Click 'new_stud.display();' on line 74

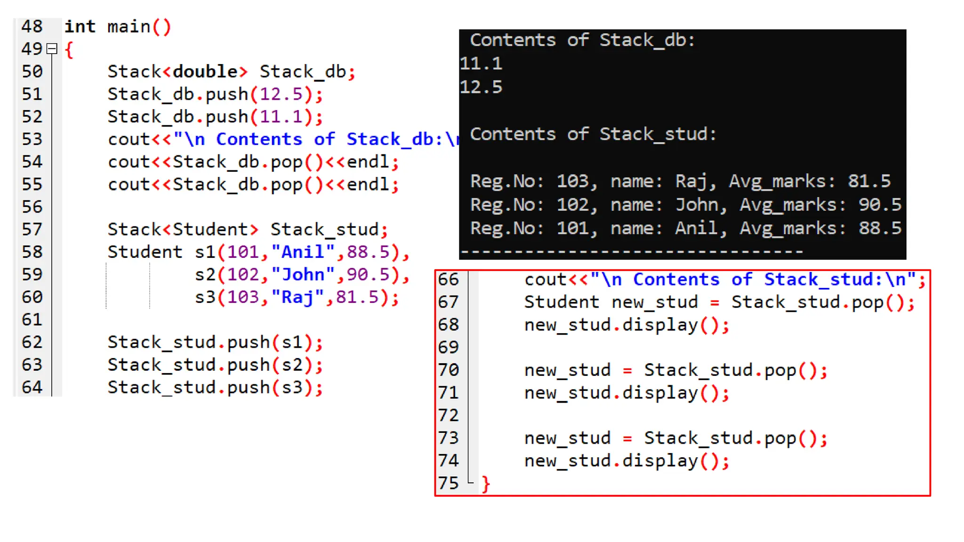click(x=627, y=461)
